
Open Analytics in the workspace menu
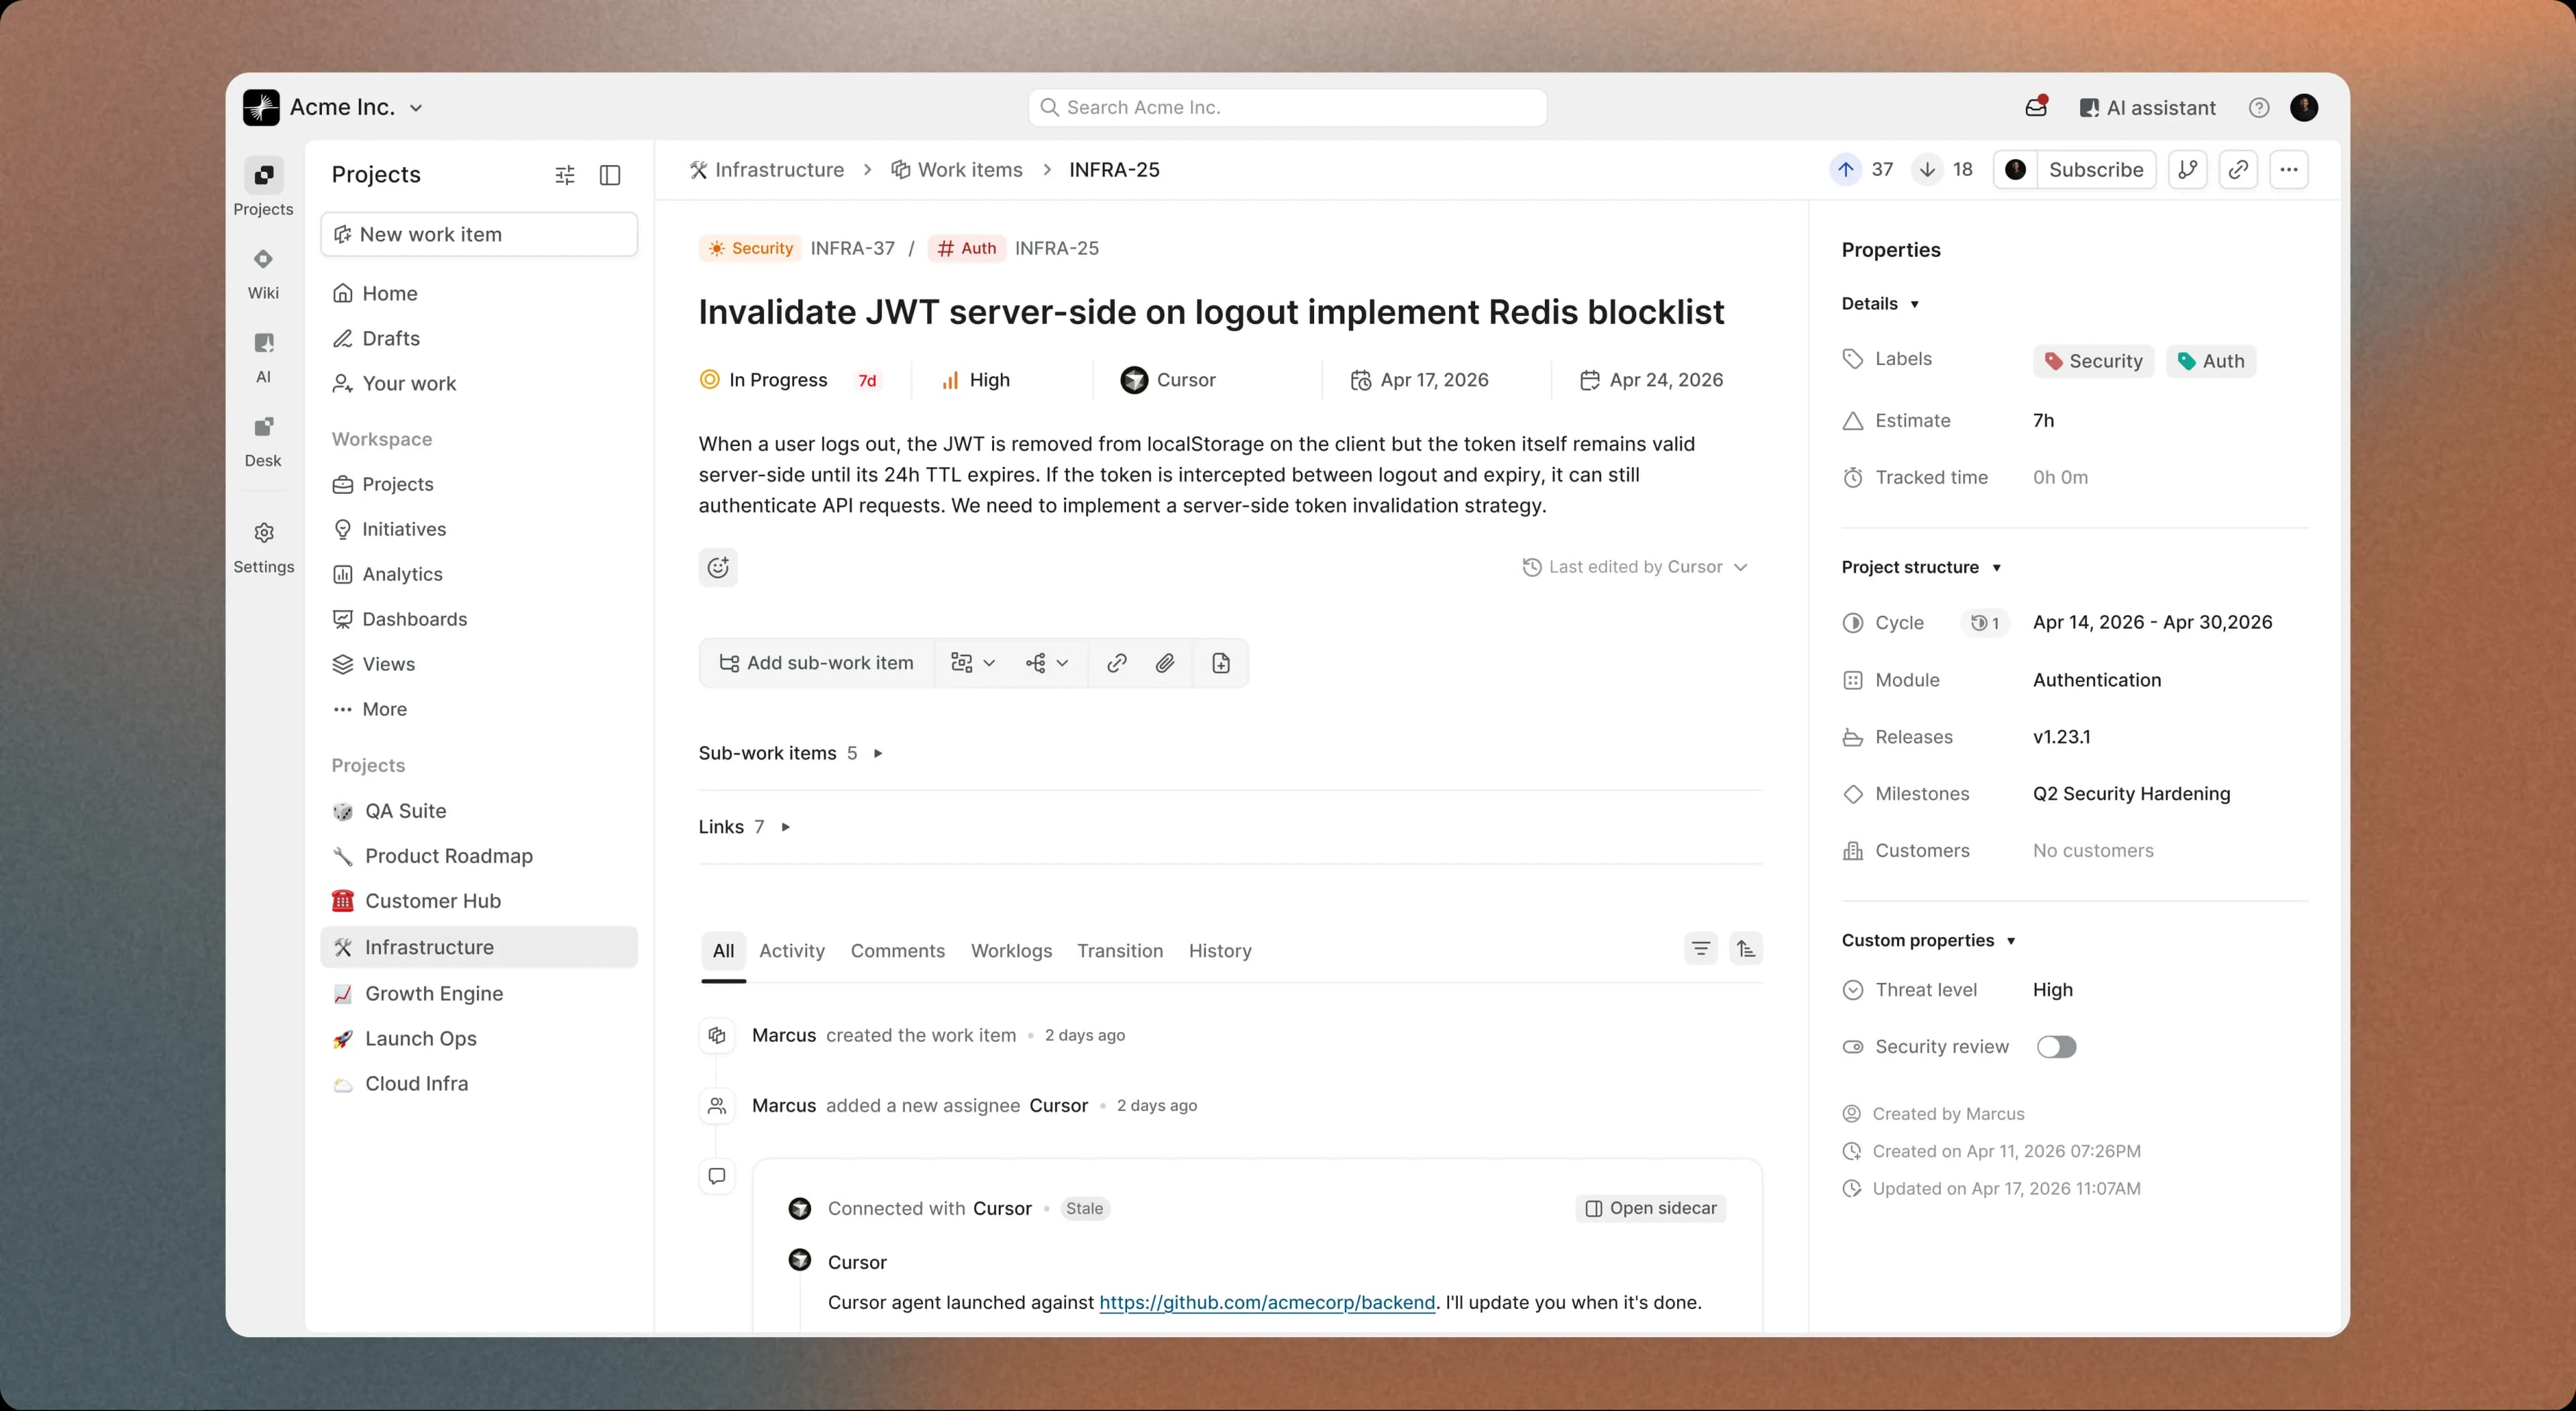(479, 574)
